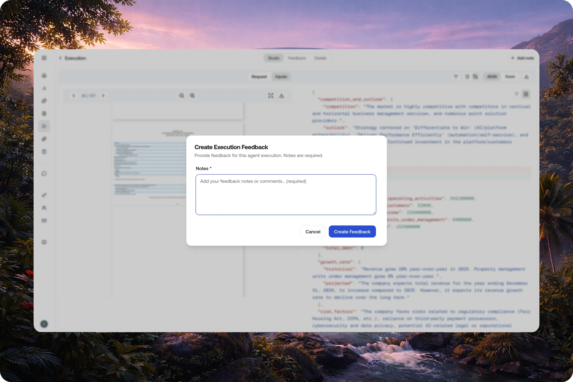Switch to the Details tab
Viewport: 573px width, 382px height.
click(320, 58)
